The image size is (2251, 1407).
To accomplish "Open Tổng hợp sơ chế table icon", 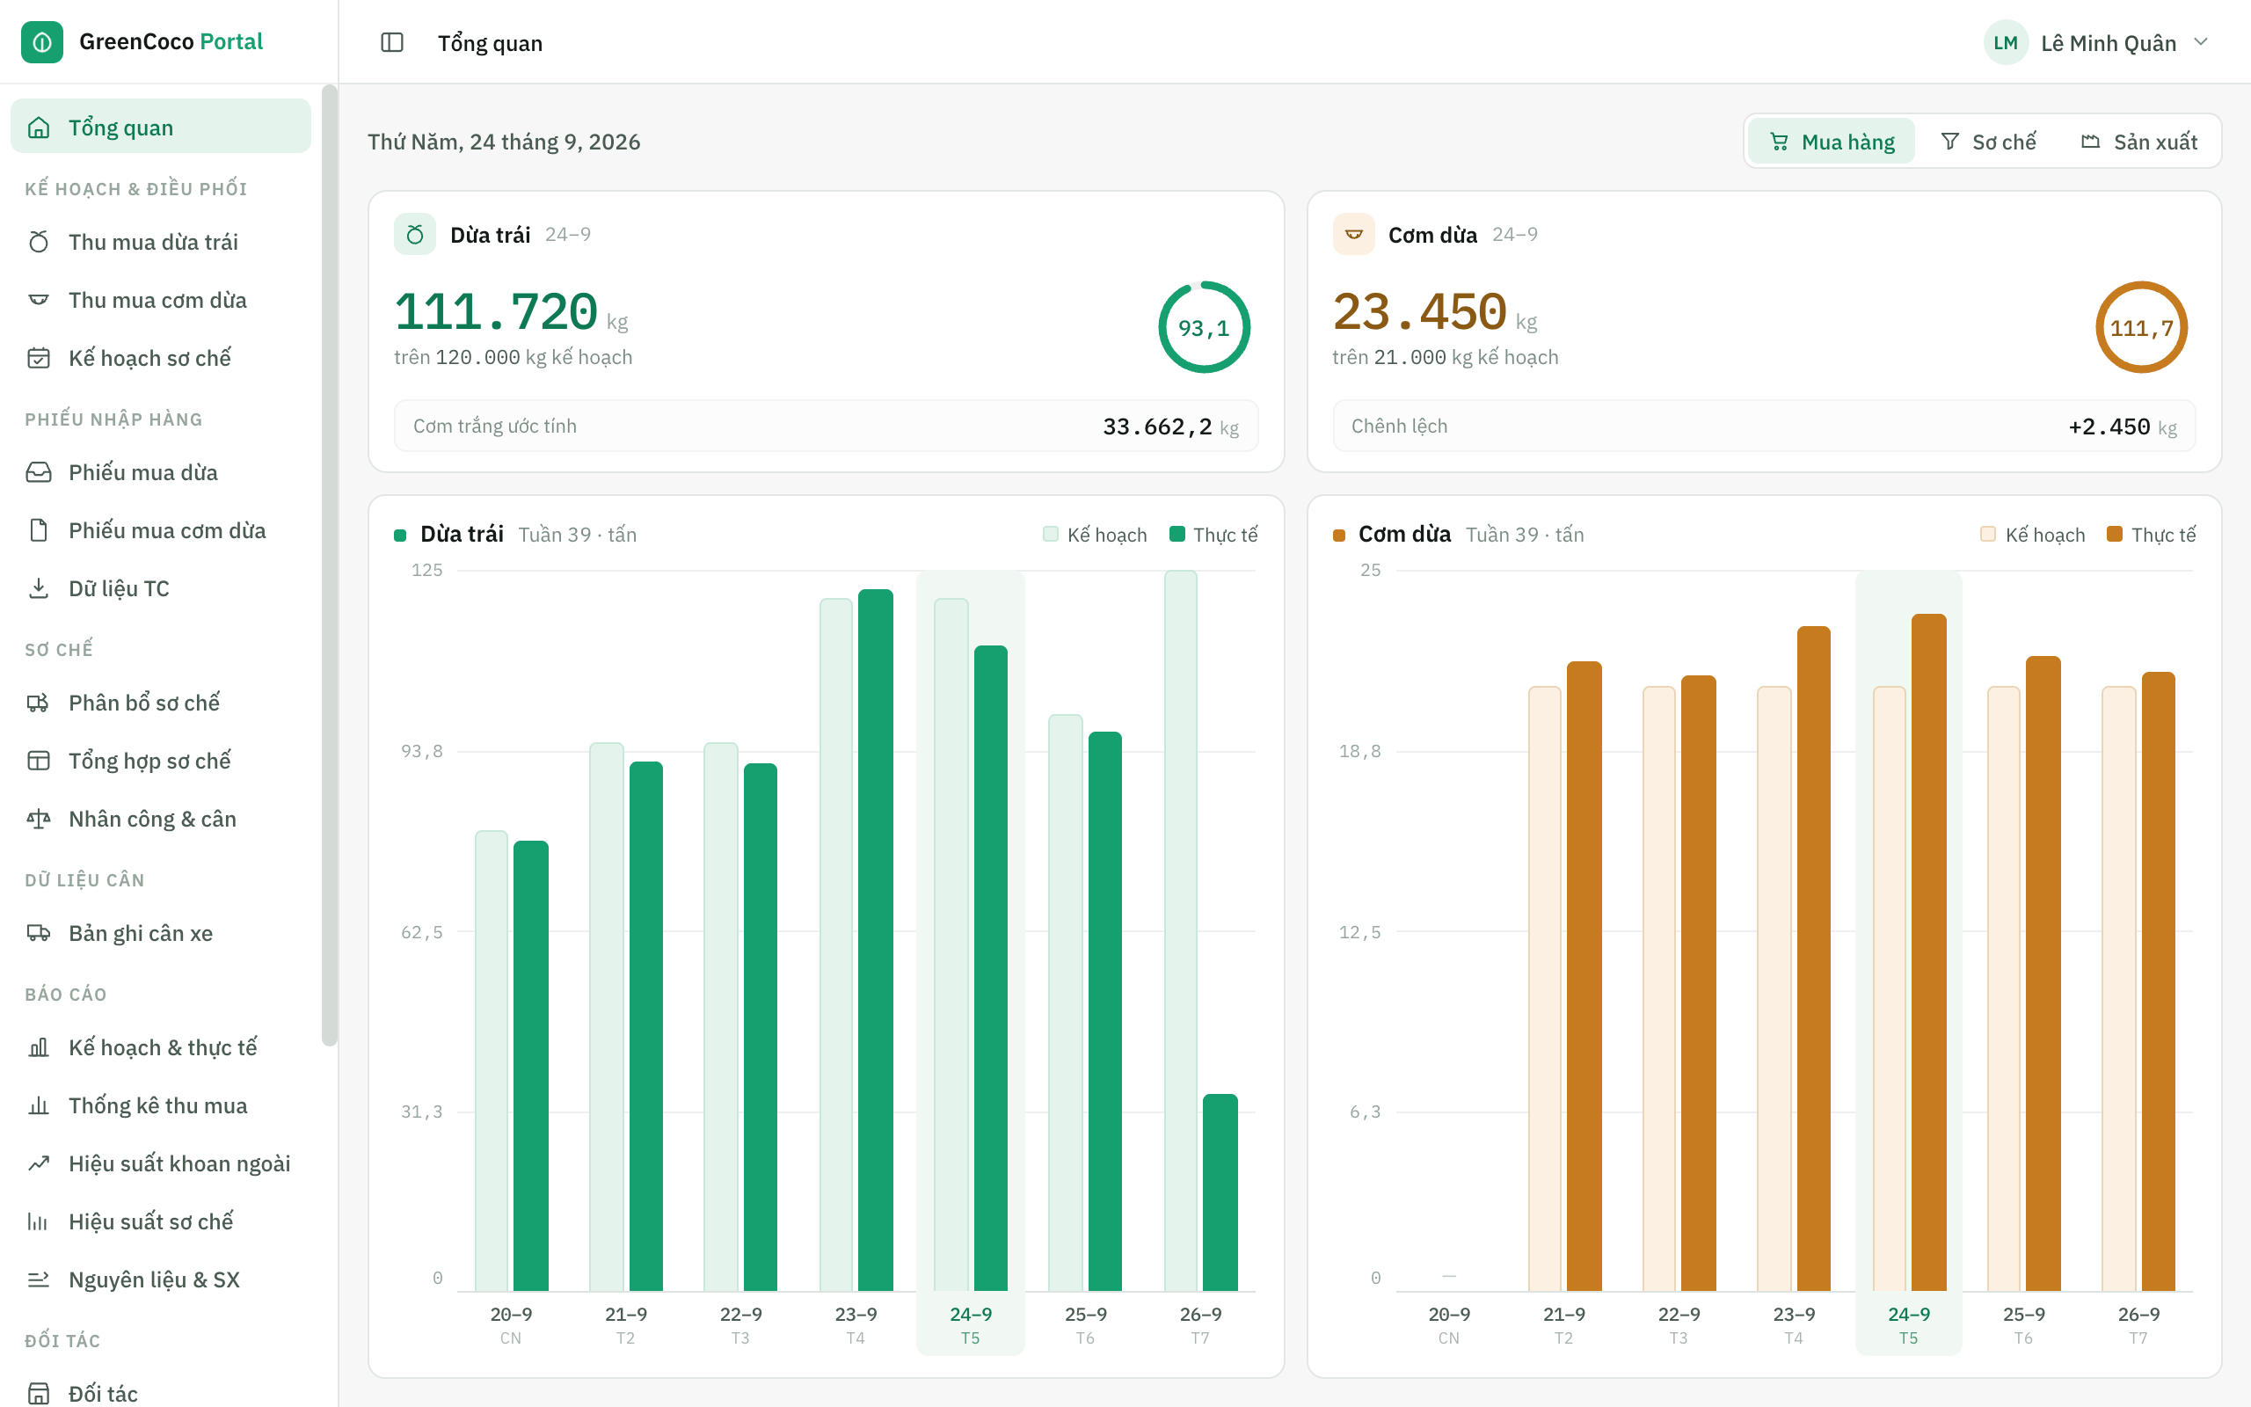I will 38,761.
